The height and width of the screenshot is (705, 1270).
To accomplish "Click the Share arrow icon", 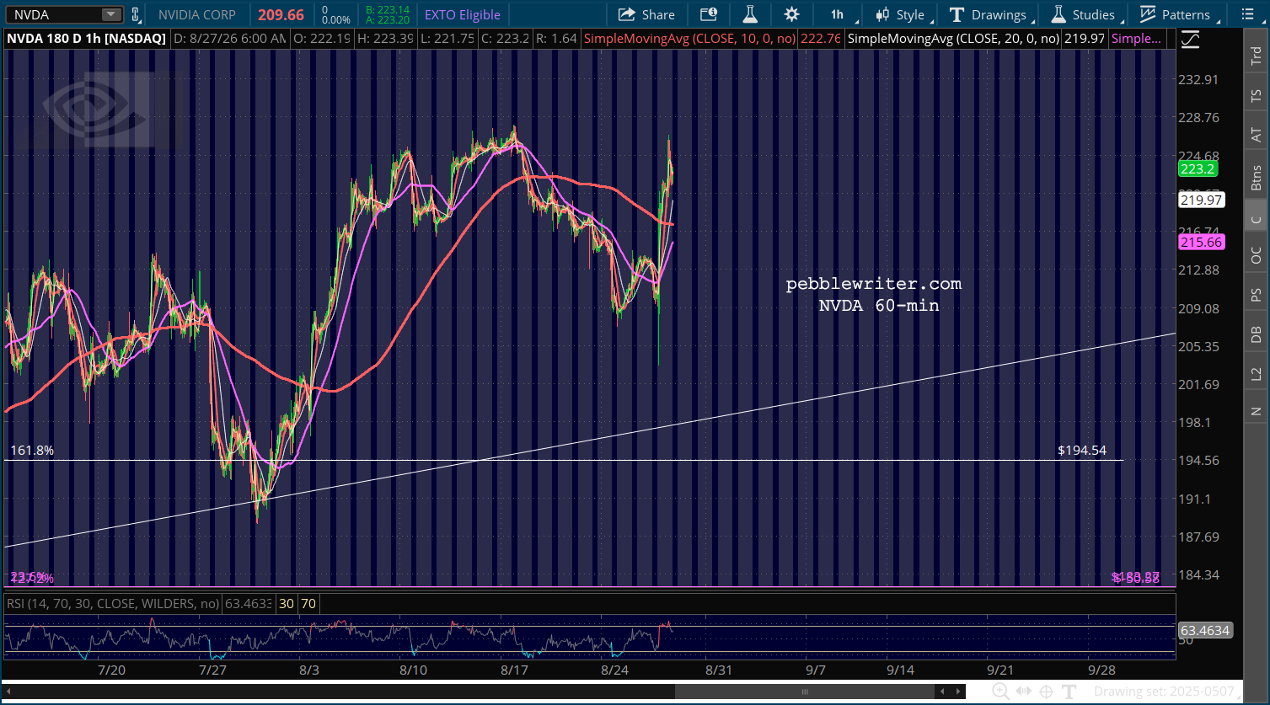I will coord(626,14).
